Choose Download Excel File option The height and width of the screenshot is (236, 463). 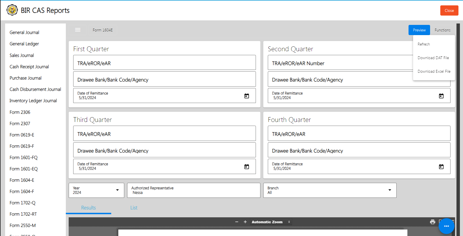pyautogui.click(x=434, y=71)
